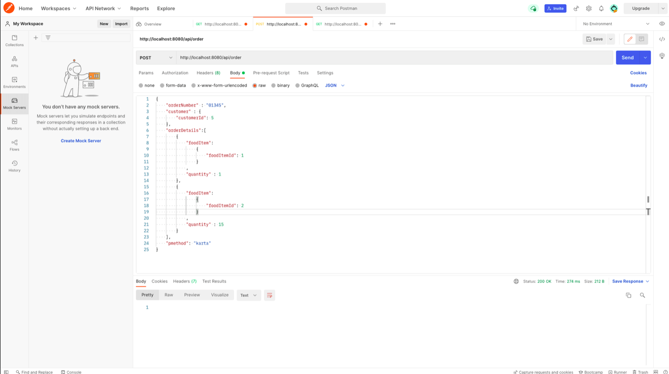Open the JSON language dropdown
The width and height of the screenshot is (669, 374).
pos(332,85)
